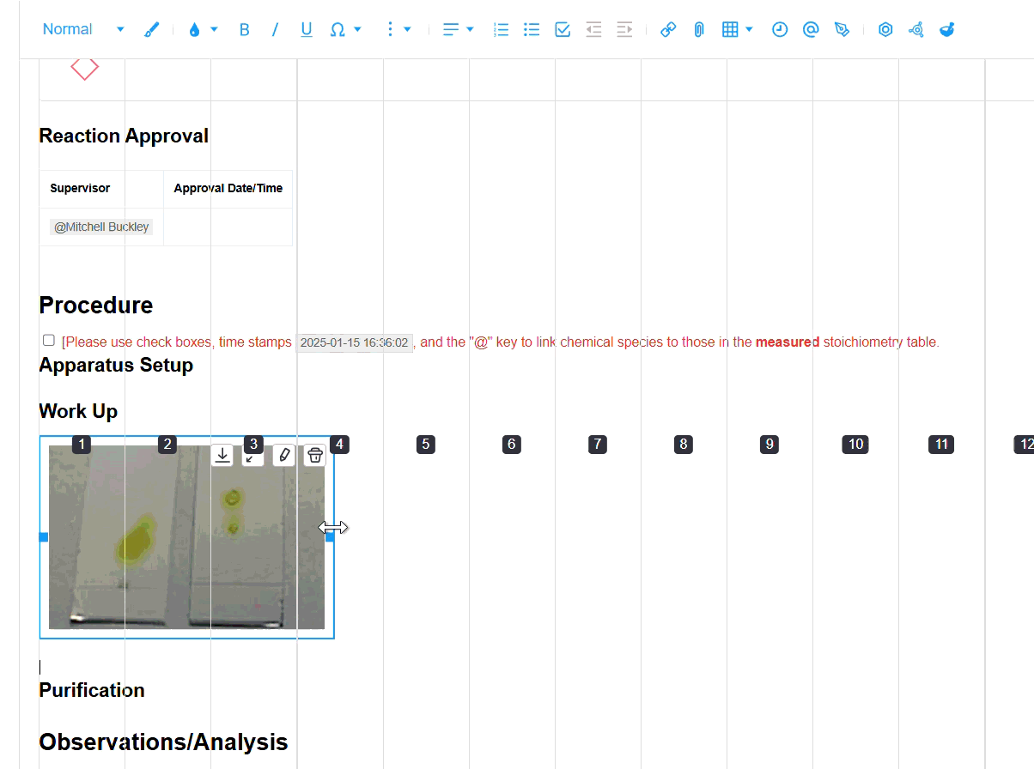Click the @ mention icon in toolbar
The image size is (1034, 769).
[810, 30]
